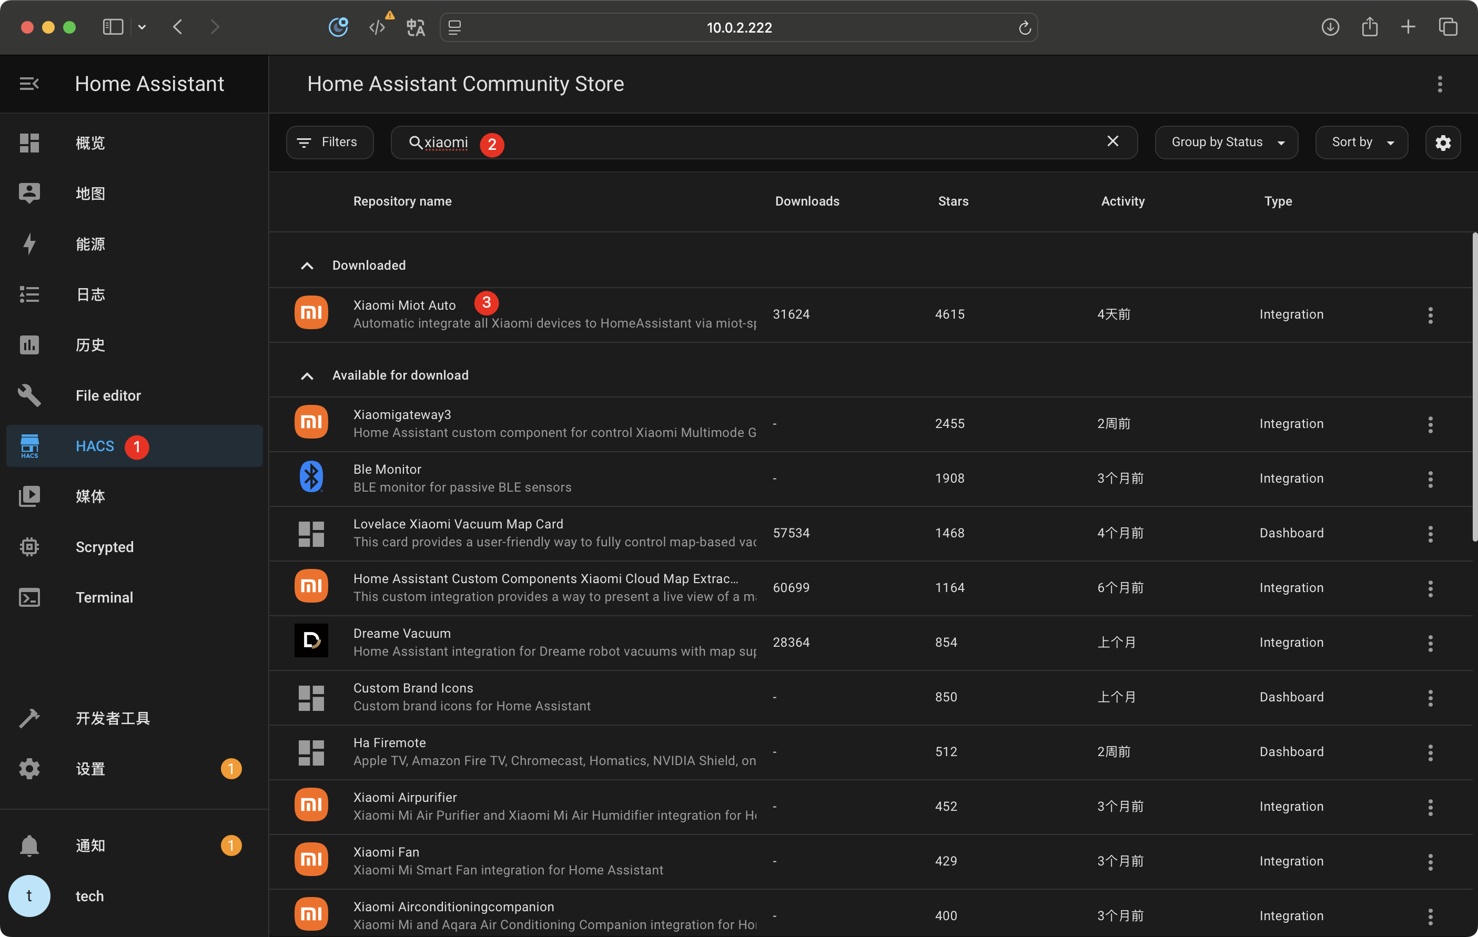Open the 概览 overview dashboard

coord(134,143)
